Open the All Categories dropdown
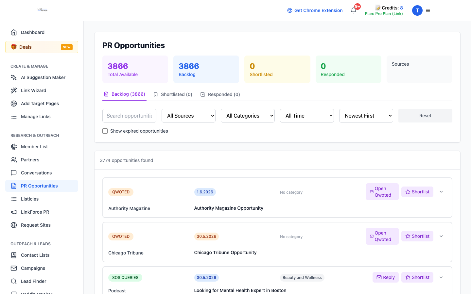 (248, 116)
